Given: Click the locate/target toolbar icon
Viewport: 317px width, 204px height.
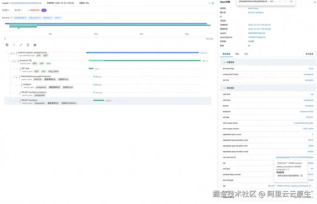Looking at the screenshot, I should (7, 45).
